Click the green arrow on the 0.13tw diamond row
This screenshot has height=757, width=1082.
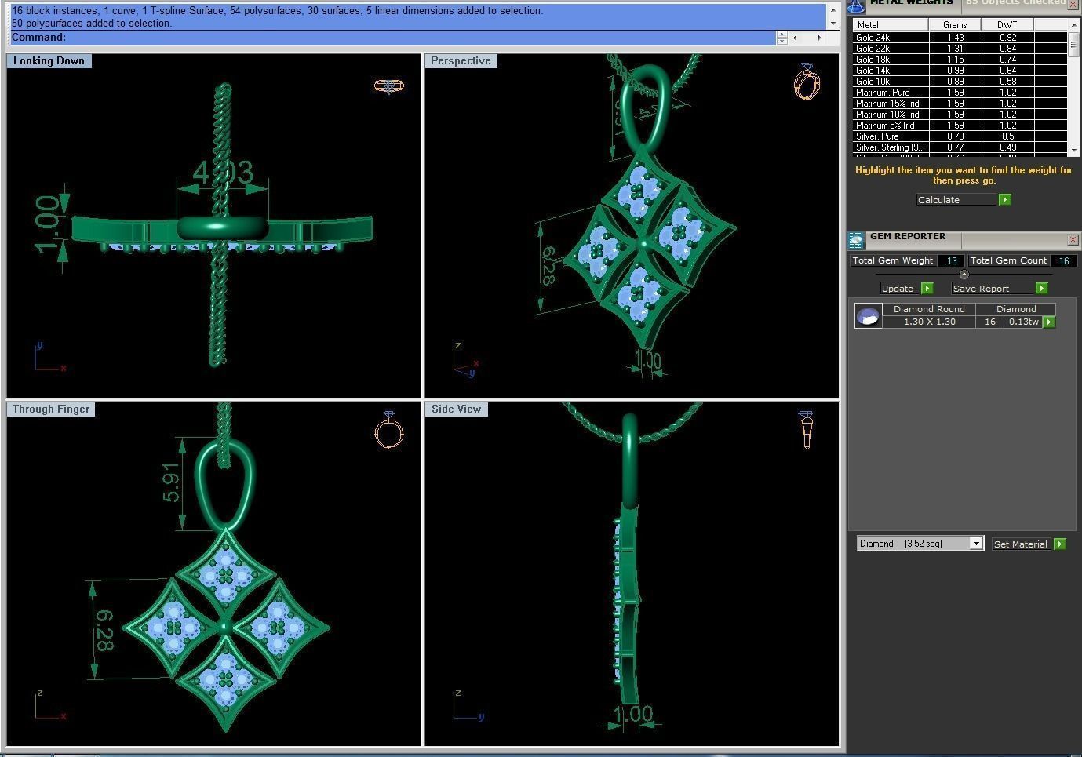click(1049, 322)
